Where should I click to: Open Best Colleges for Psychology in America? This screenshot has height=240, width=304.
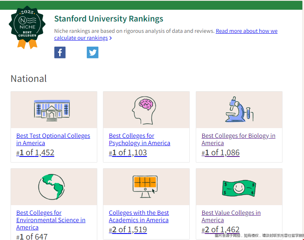click(139, 139)
